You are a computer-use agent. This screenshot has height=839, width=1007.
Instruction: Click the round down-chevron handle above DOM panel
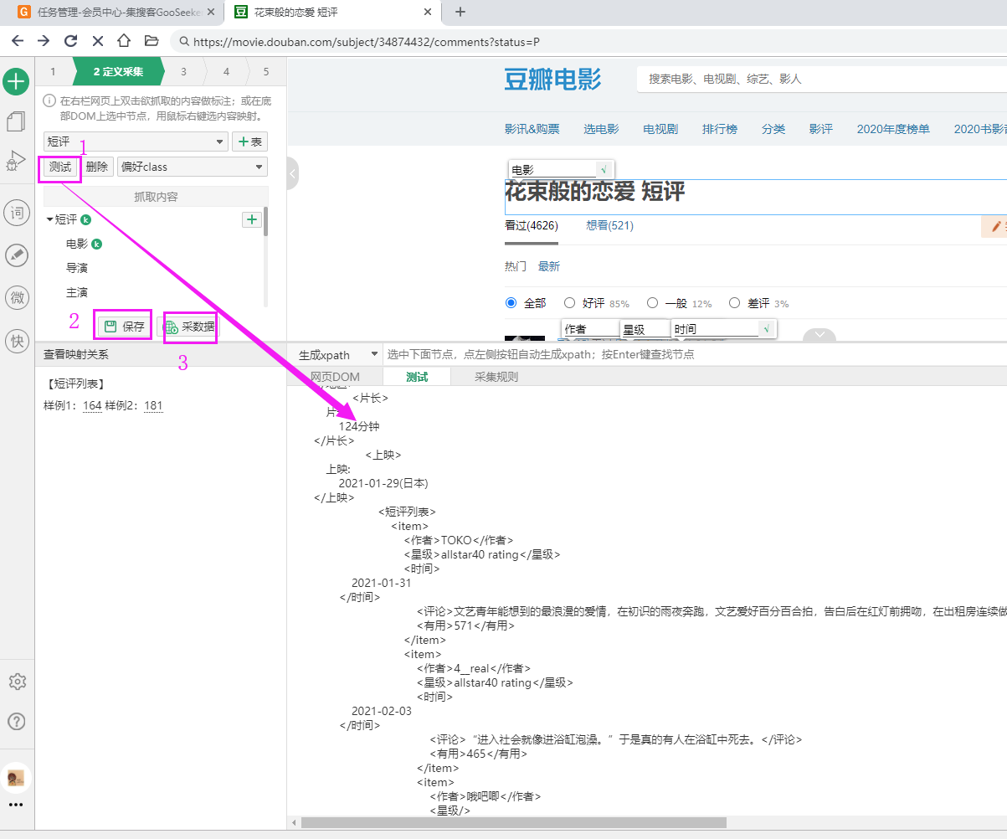coord(819,335)
